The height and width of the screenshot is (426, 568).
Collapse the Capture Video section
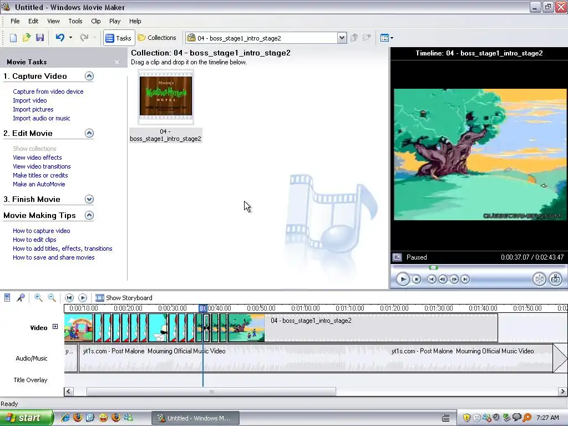[89, 76]
